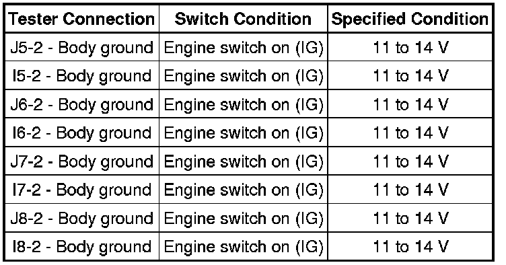Select the I8-2 - Body ground cell

point(82,246)
